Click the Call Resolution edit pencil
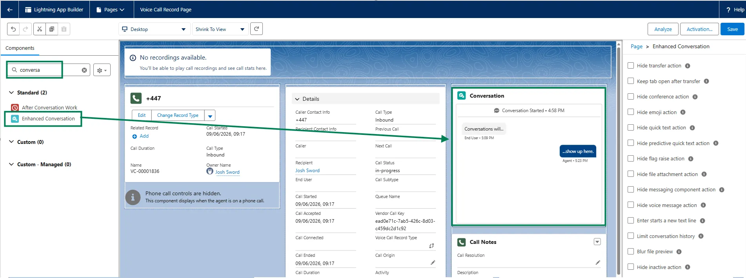Image resolution: width=746 pixels, height=278 pixels. pos(598,262)
